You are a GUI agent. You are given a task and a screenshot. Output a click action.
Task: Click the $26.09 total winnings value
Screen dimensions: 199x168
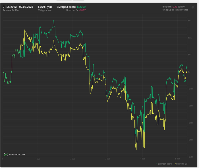[x=81, y=7]
